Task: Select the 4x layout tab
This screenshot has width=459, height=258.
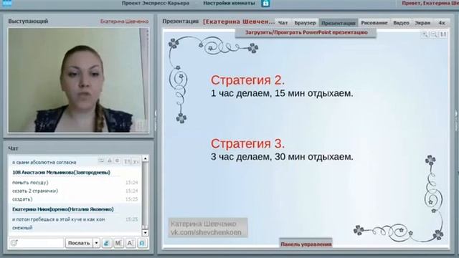Action: [x=442, y=22]
